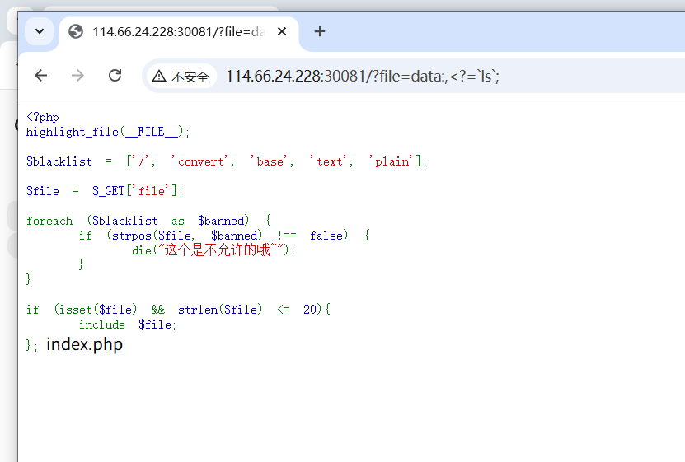Viewport: 685px width, 462px height.
Task: Open the 不安全 site security info
Action: click(x=181, y=77)
